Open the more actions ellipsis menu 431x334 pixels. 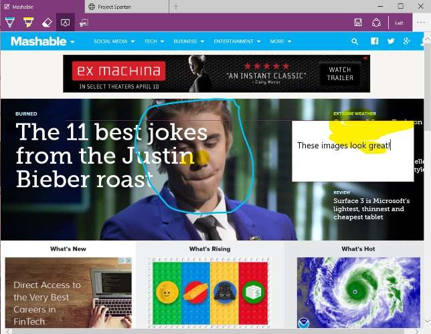tap(421, 23)
